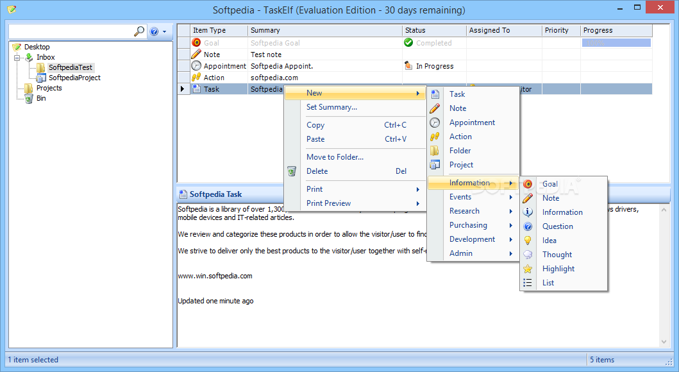
Task: Sort by Summary column header
Action: point(325,30)
